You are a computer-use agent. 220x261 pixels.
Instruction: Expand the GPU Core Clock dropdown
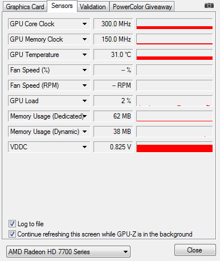[84, 24]
